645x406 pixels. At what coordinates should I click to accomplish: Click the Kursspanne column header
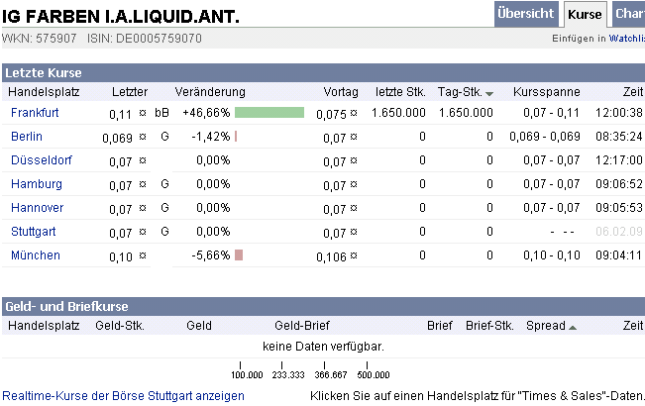547,92
